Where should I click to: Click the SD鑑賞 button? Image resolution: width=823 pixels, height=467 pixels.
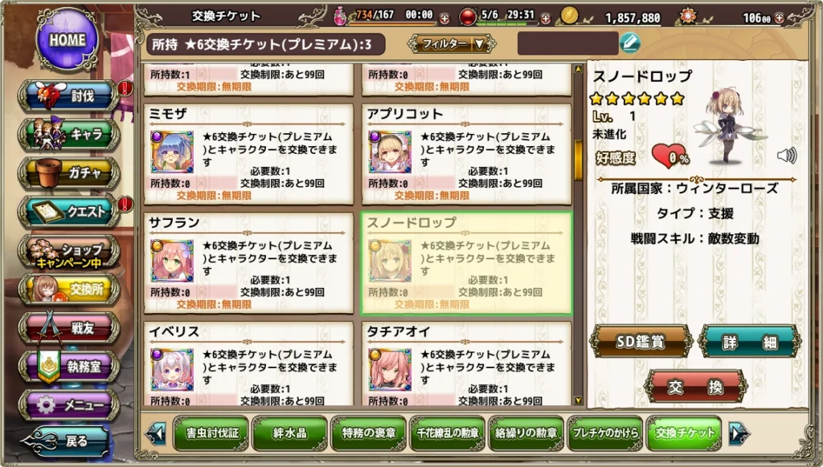click(641, 342)
